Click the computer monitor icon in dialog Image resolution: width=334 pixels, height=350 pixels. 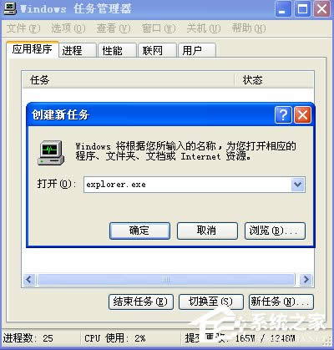[51, 153]
